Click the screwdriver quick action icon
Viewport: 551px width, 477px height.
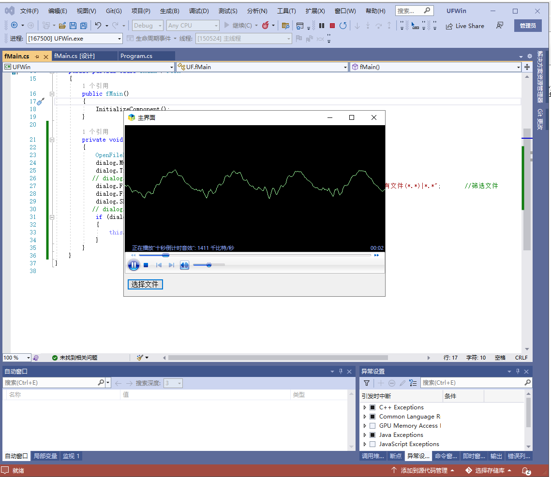point(41,101)
